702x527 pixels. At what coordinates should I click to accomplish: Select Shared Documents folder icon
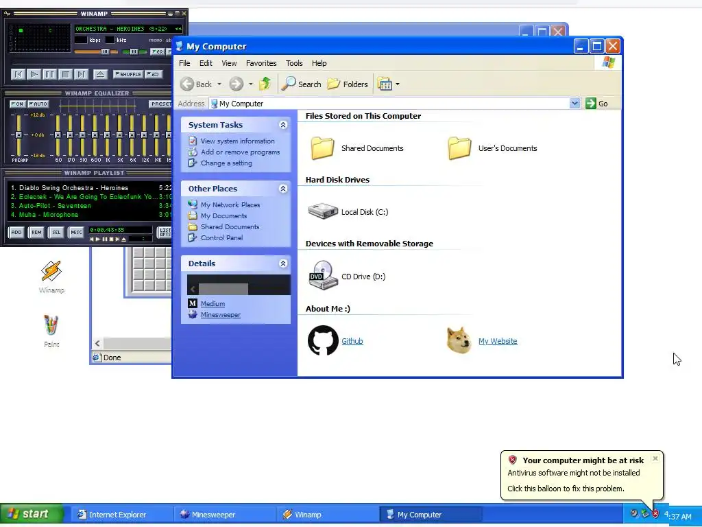[x=322, y=148]
